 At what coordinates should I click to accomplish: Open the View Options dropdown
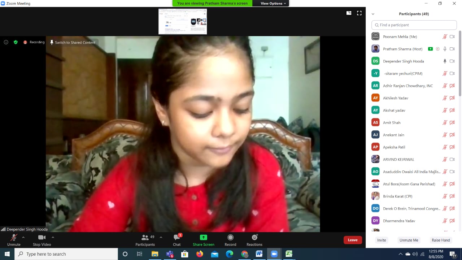[273, 3]
